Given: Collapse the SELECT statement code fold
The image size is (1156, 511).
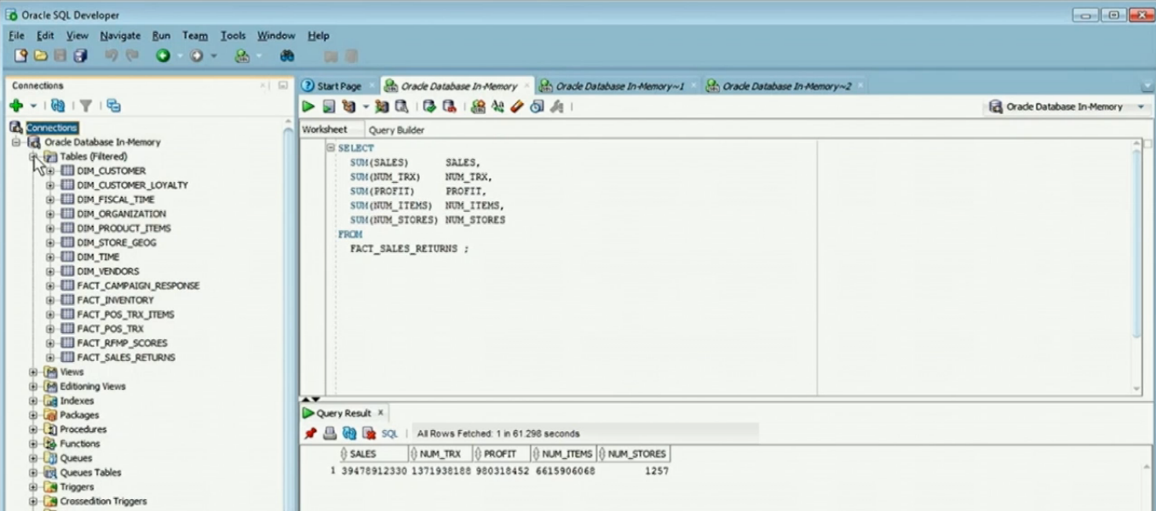Looking at the screenshot, I should click(x=331, y=148).
